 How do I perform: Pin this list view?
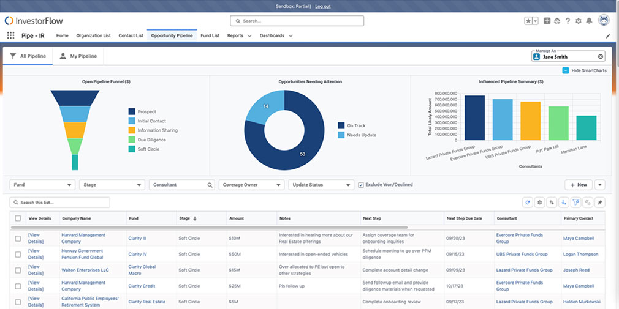point(599,203)
